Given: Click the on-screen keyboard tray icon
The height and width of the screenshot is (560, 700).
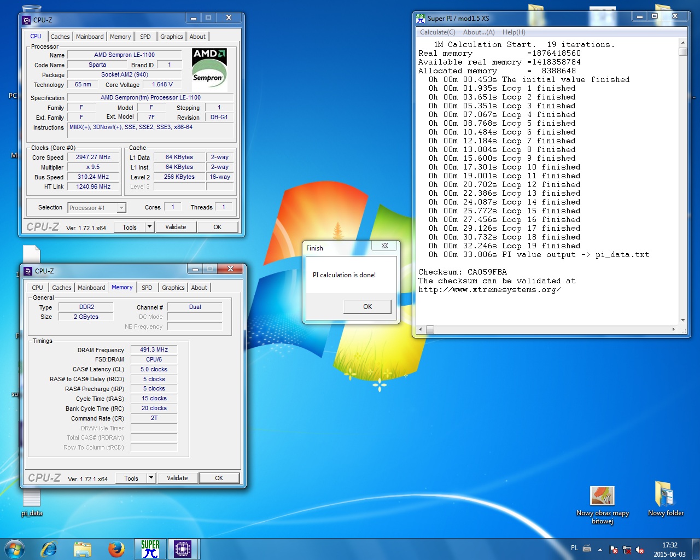Looking at the screenshot, I should (587, 549).
